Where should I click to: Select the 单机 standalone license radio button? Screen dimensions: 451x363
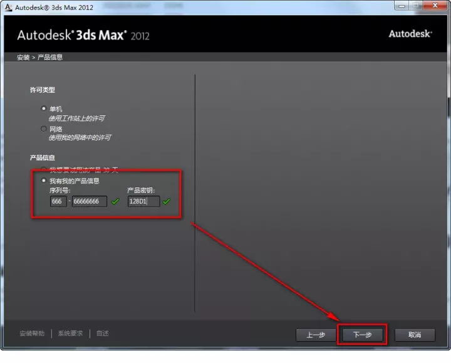tap(44, 108)
